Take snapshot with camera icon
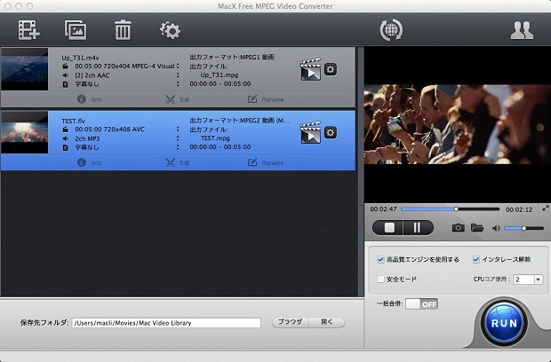This screenshot has width=551, height=362. (458, 228)
